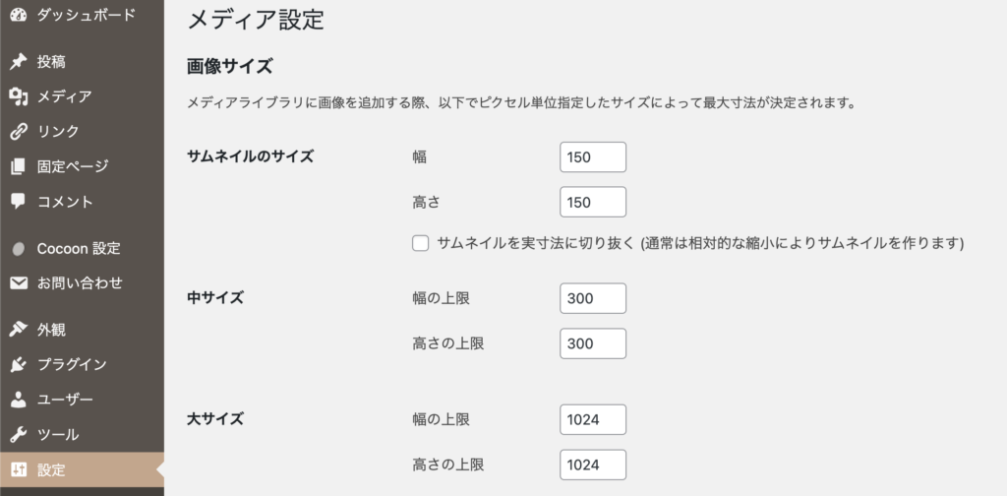Click the large size max width field
Viewport: 1007px width, 496px height.
[x=592, y=419]
